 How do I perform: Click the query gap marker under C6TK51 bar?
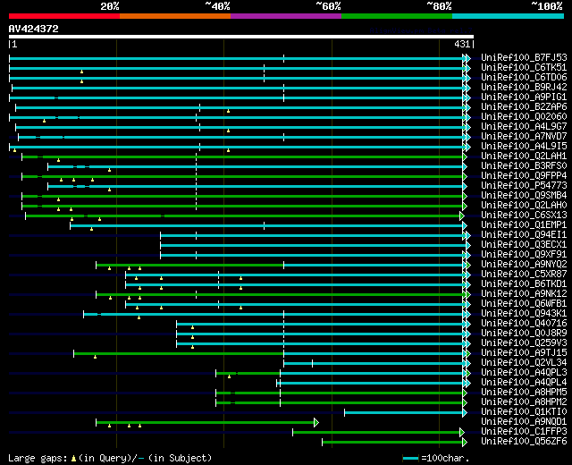81,72
